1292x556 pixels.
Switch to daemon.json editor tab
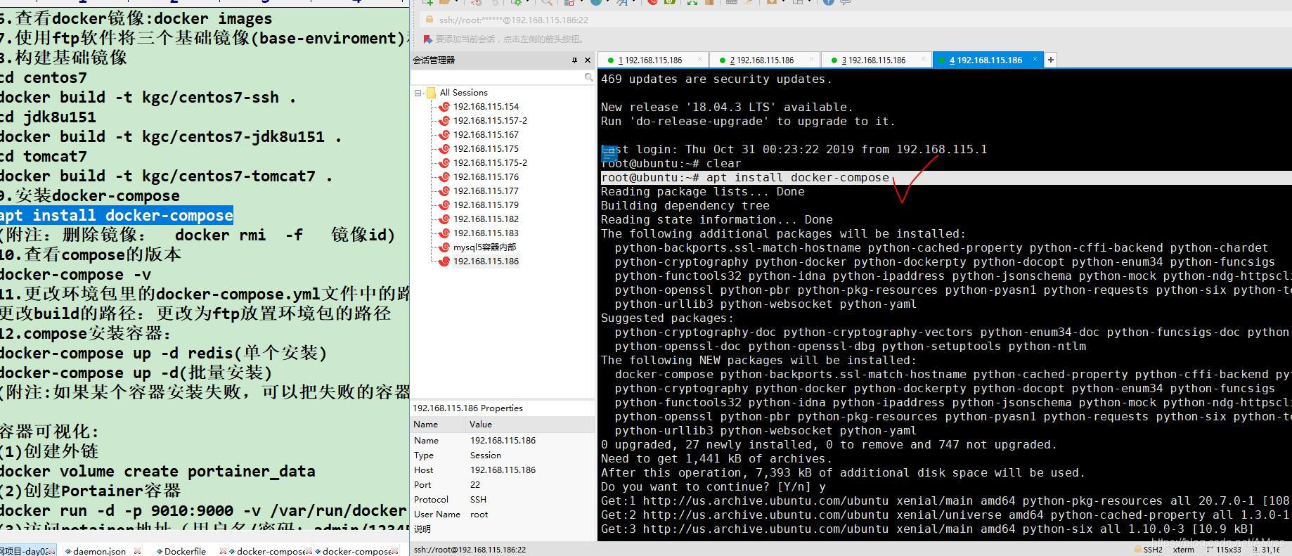[x=98, y=551]
